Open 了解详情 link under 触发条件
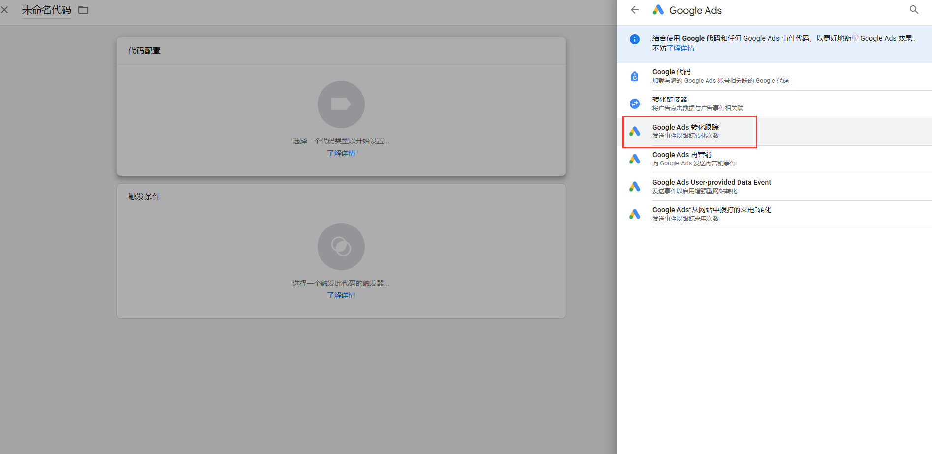Image resolution: width=932 pixels, height=454 pixels. click(341, 295)
